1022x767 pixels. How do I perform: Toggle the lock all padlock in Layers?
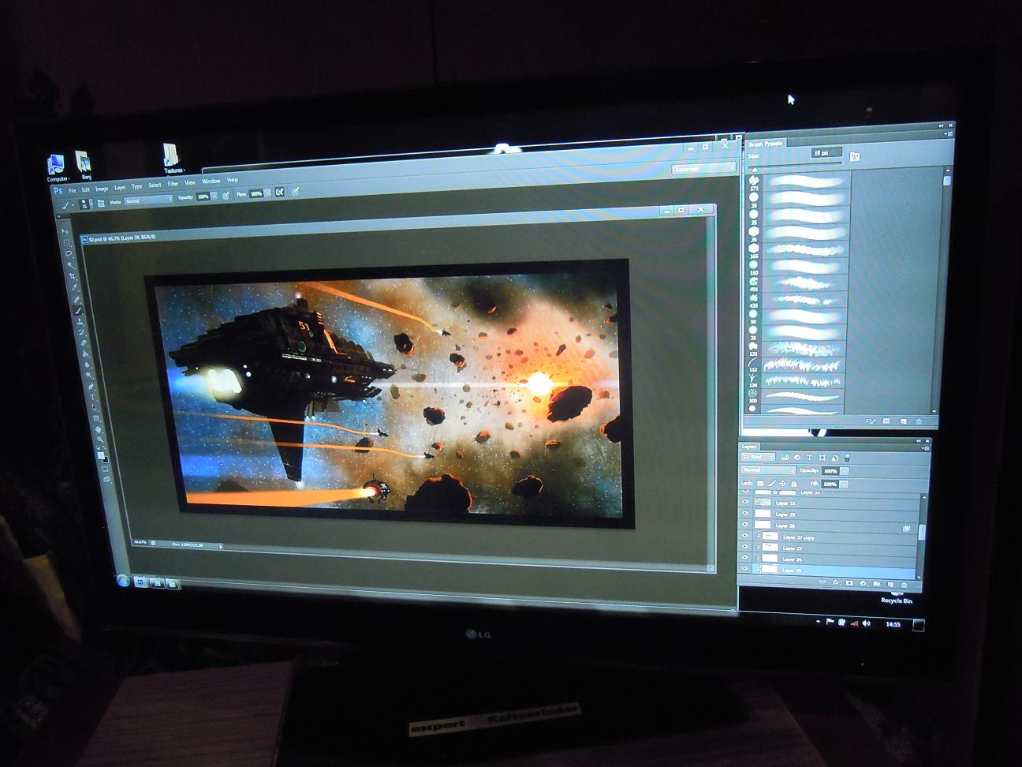[x=793, y=483]
